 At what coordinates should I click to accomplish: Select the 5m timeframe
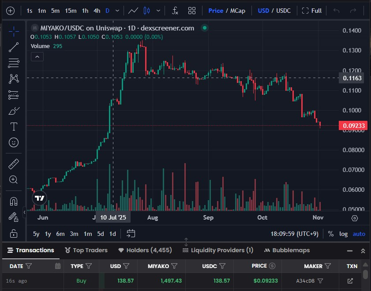coord(56,11)
